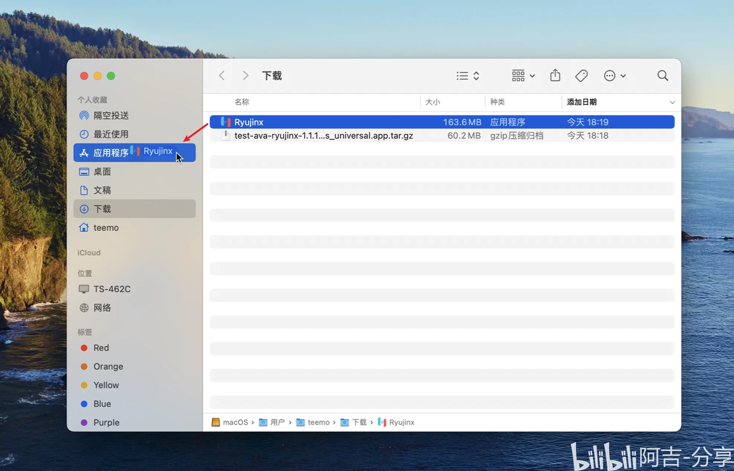Select the Yellow tag
The width and height of the screenshot is (734, 471).
pyautogui.click(x=134, y=385)
